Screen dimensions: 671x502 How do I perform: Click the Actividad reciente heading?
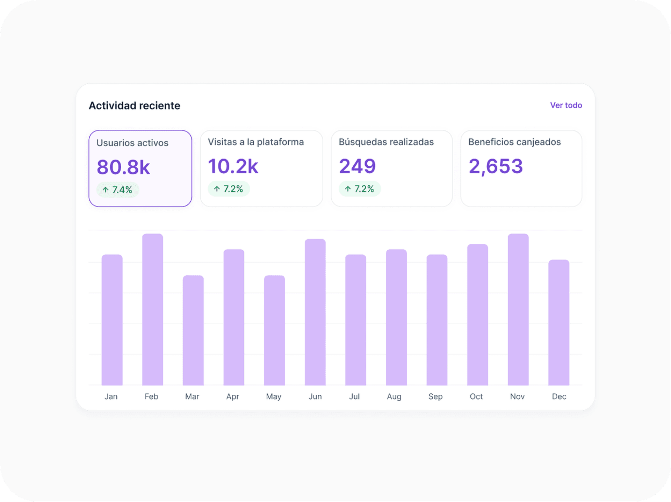coord(135,105)
